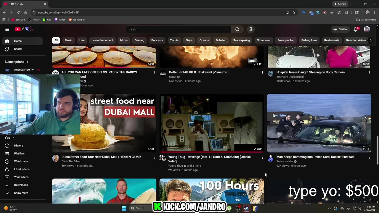Select the Reaction videos filter chip
Screen dimensions: 379x213
356,40
